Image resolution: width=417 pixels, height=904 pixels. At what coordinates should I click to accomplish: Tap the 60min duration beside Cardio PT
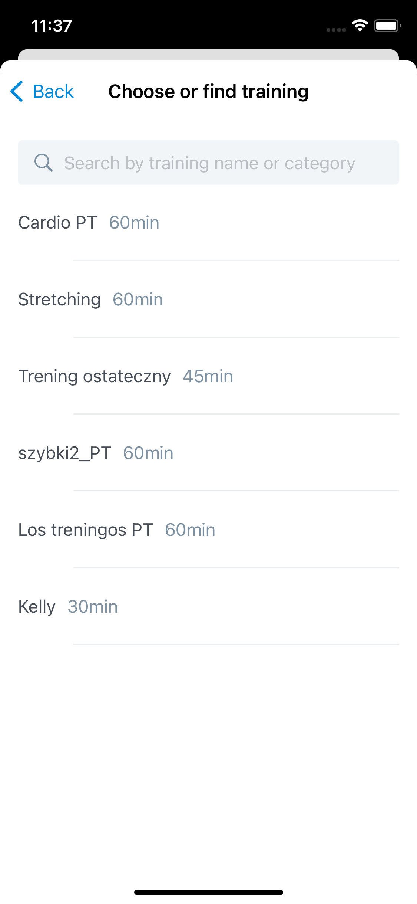click(134, 223)
